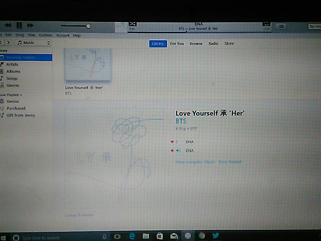Open the Mail app from taskbar
This screenshot has height=241, width=321.
point(174,237)
